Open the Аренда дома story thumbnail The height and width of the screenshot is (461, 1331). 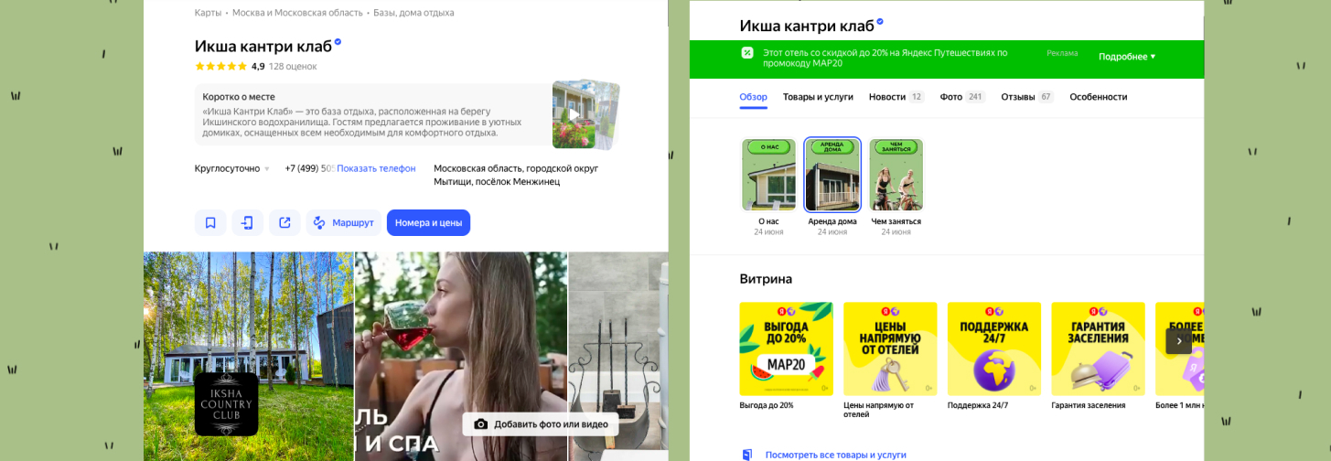(832, 175)
